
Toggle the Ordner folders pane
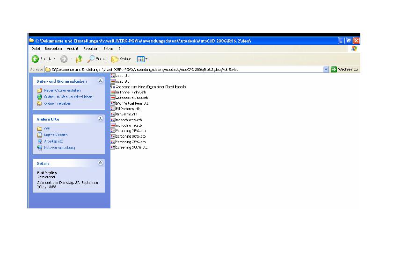[121, 59]
